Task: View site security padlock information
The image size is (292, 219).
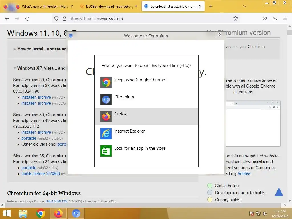Action: pos(64,19)
